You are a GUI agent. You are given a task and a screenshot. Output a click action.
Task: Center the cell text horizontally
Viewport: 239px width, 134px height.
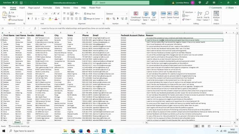point(68,19)
